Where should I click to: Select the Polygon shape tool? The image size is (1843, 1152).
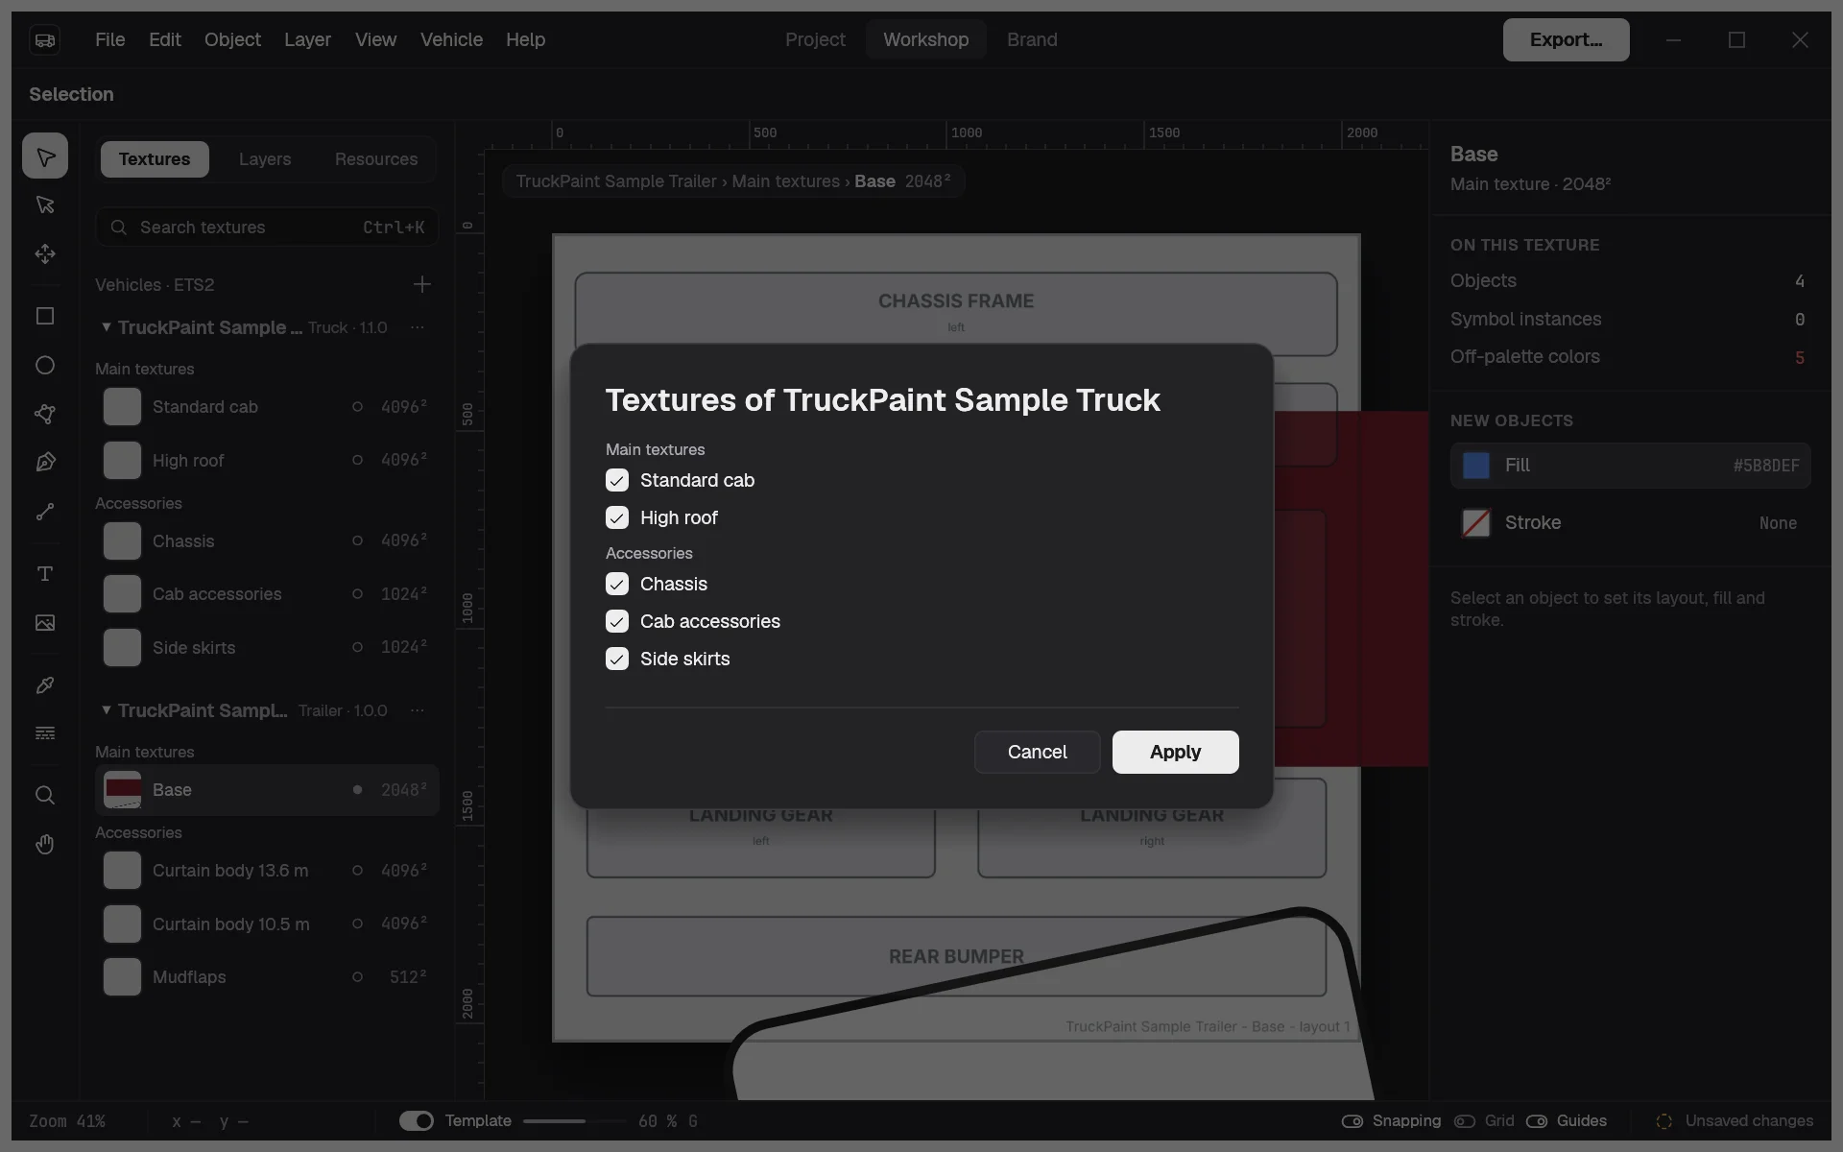coord(45,414)
